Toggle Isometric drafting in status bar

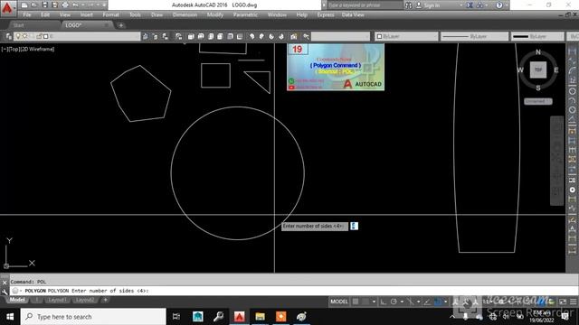[x=410, y=302]
